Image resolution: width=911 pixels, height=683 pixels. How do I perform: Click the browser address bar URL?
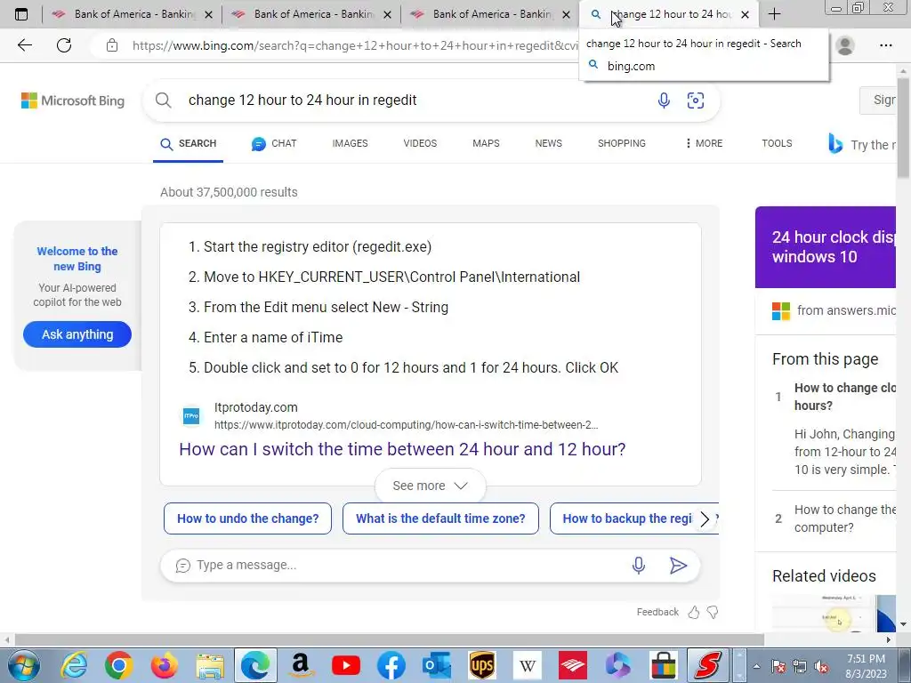[354, 45]
